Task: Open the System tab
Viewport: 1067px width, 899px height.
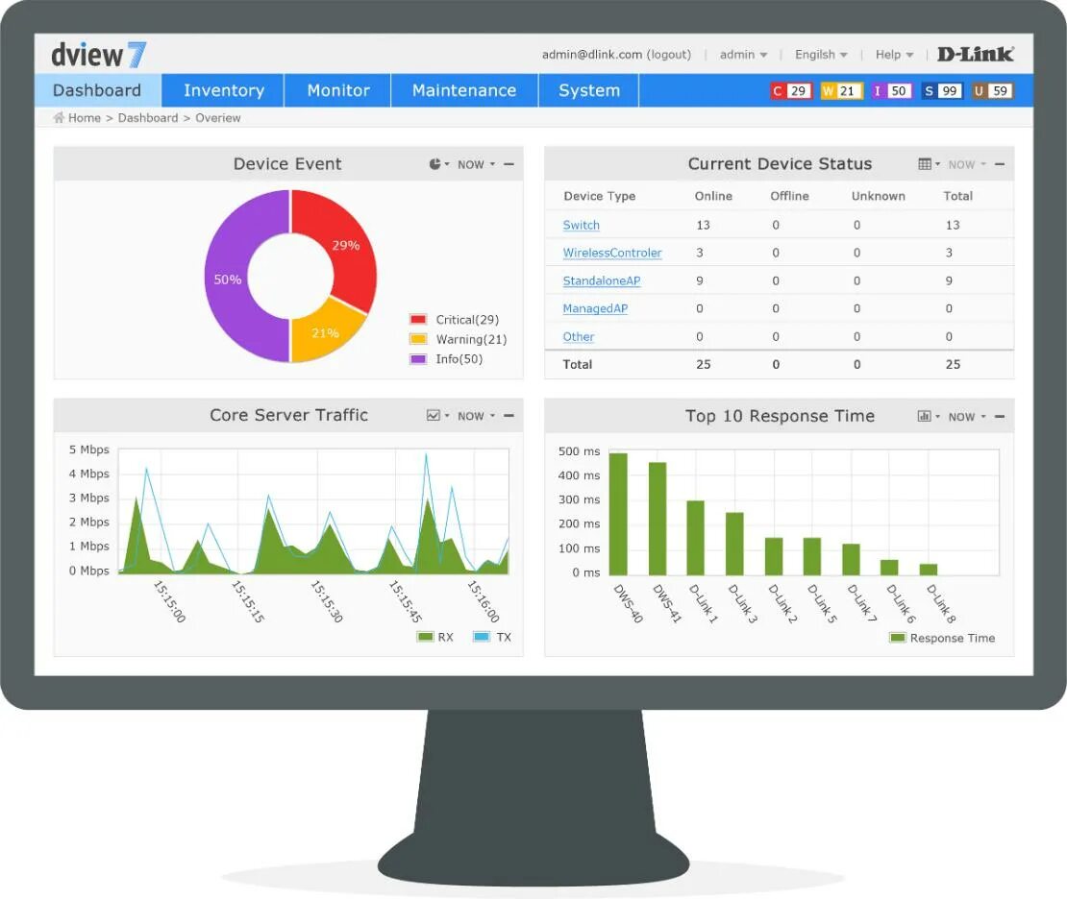Action: pyautogui.click(x=589, y=90)
